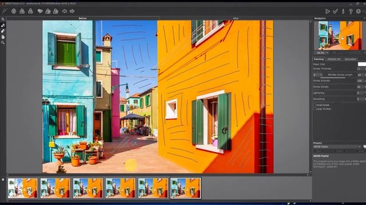Open the AKVIS home page logo icon
Image resolution: width=366 pixels, height=205 pixels.
click(5, 11)
